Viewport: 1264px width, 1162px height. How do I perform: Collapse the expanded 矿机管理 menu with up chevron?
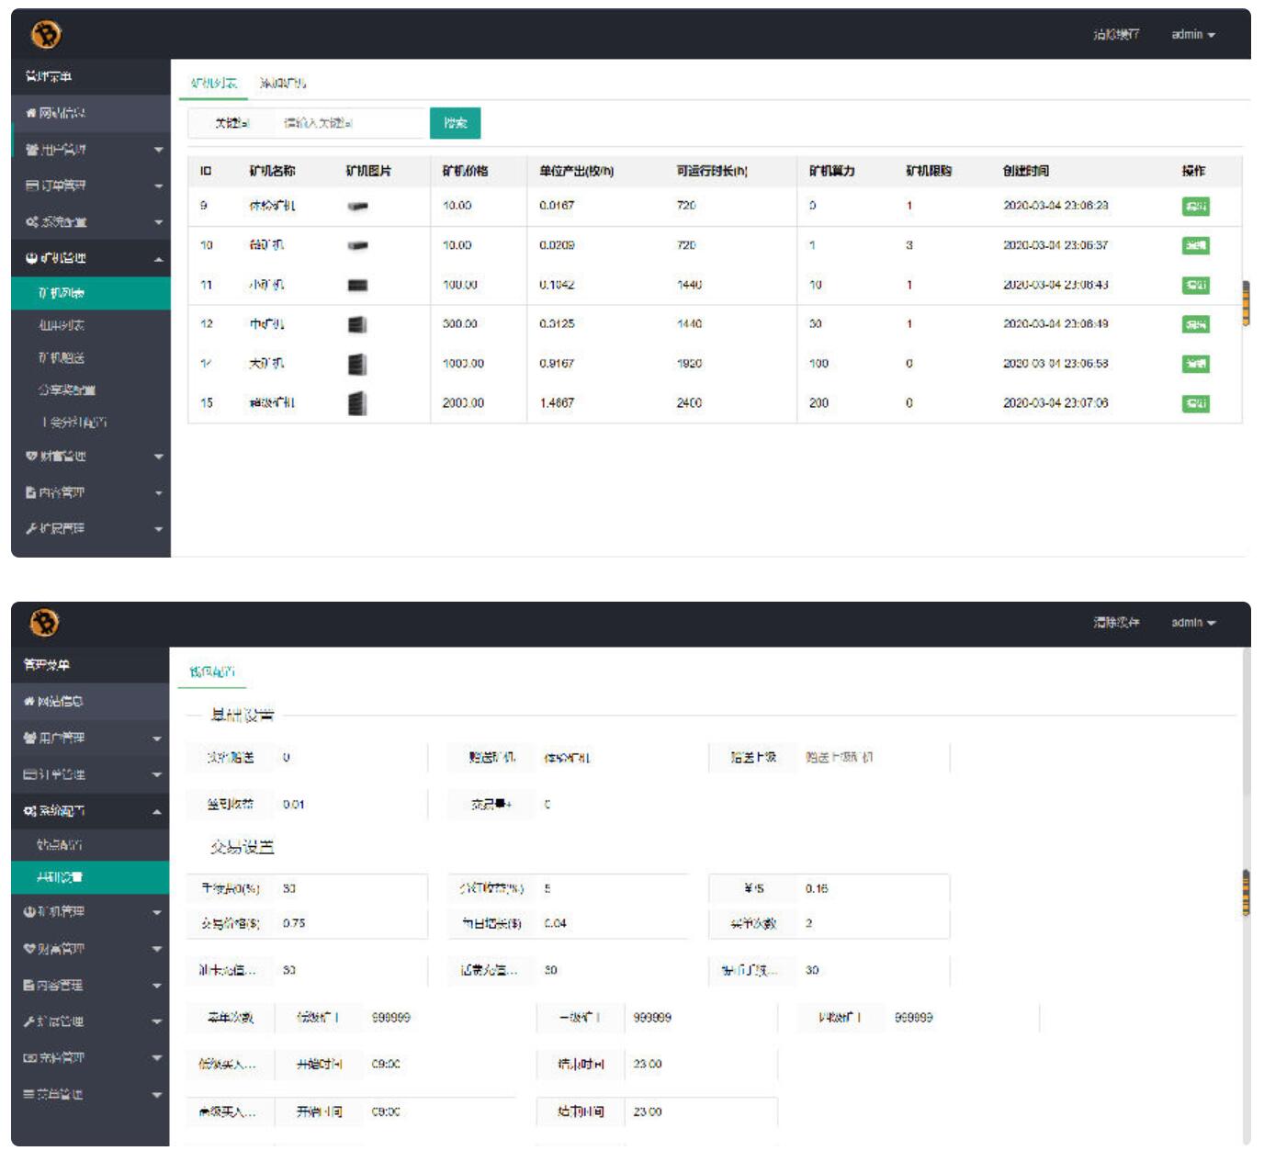click(158, 260)
